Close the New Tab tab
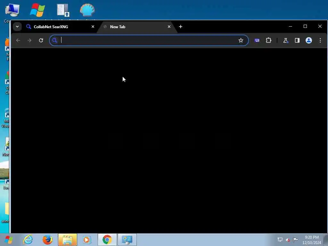Viewport: 328px width, 246px height. click(x=169, y=27)
